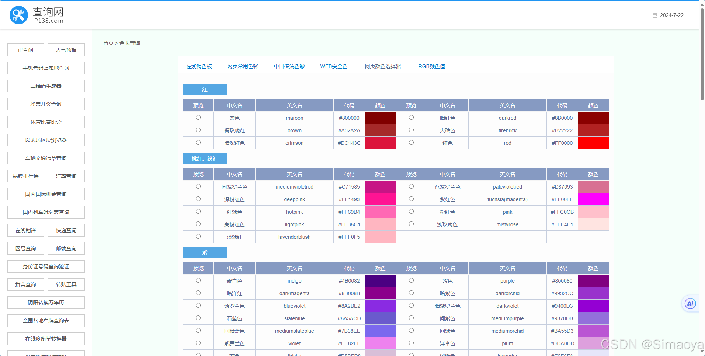Click the iP138 wrench logo icon
Image resolution: width=705 pixels, height=356 pixels.
[19, 15]
